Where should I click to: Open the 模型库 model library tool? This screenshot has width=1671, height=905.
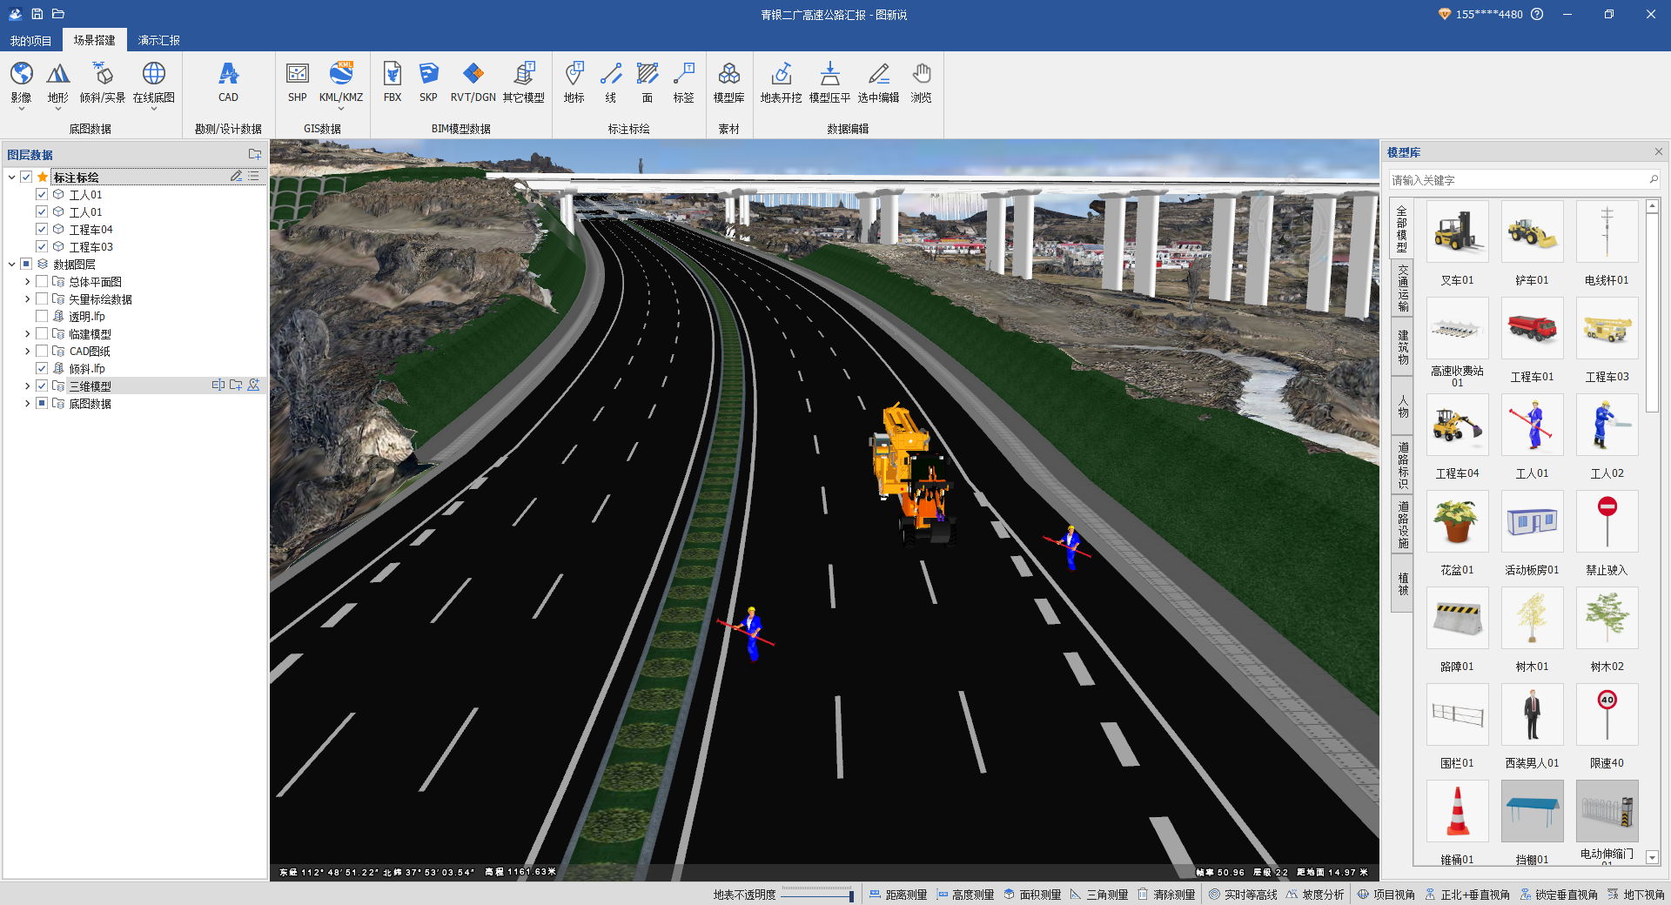pos(728,82)
